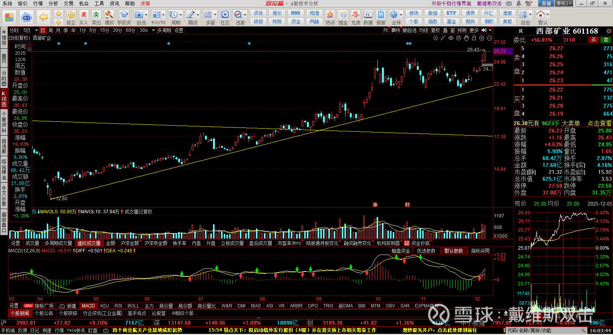Viewport: 613px width, 335px height.
Task: Click the zoom out minus circle icon
Action: pos(489,38)
